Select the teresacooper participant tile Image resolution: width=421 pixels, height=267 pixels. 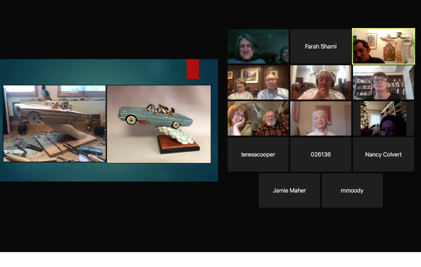coord(258,154)
